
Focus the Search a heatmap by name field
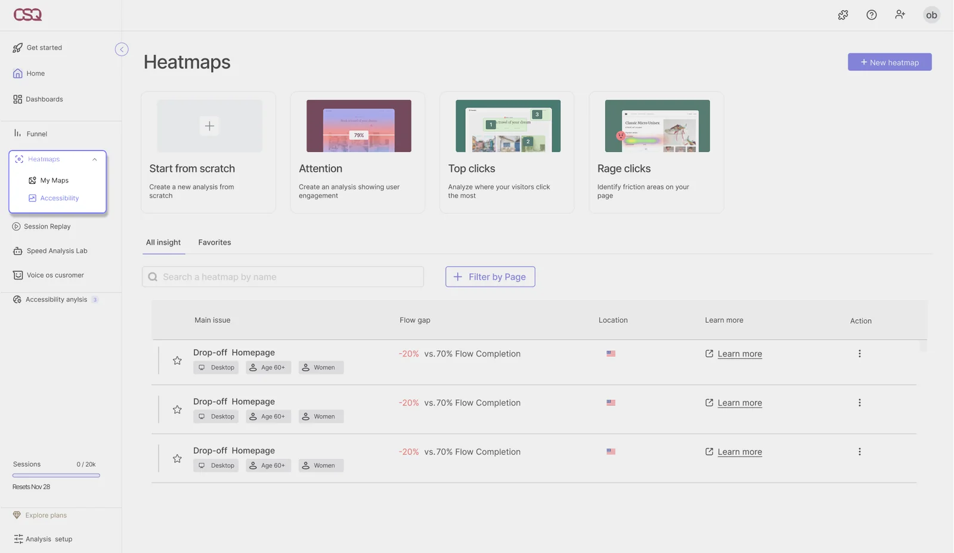[283, 277]
